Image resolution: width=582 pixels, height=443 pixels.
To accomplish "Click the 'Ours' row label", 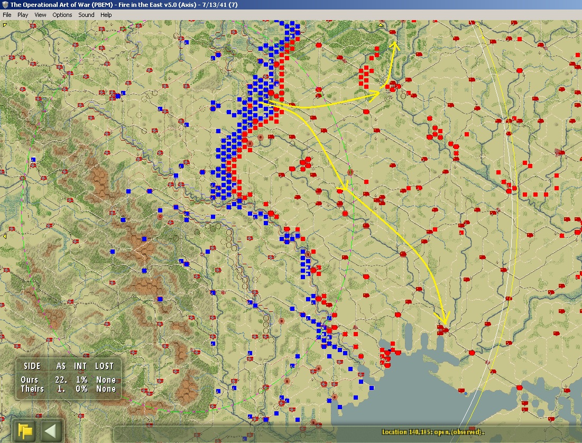I will 29,380.
